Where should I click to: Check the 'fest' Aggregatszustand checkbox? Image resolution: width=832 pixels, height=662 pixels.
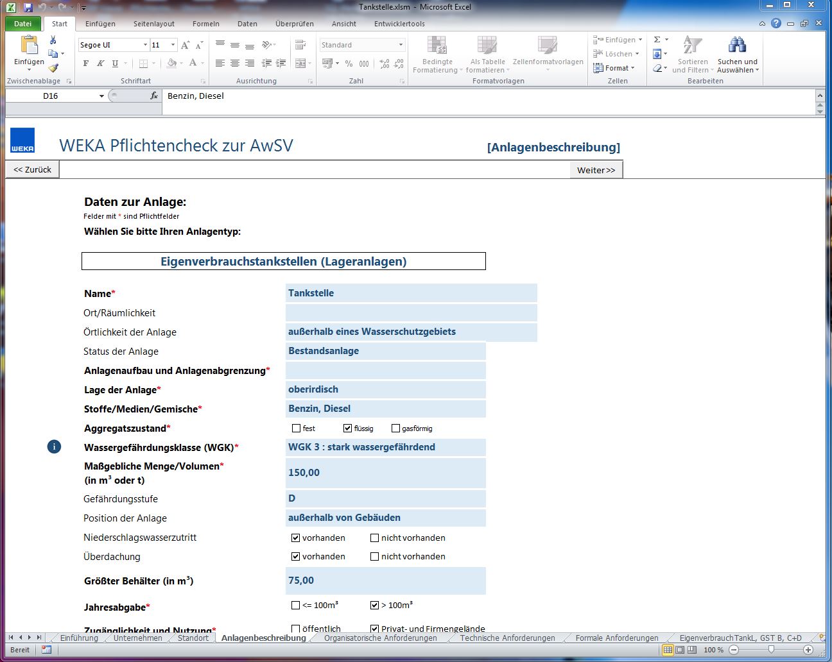click(296, 428)
